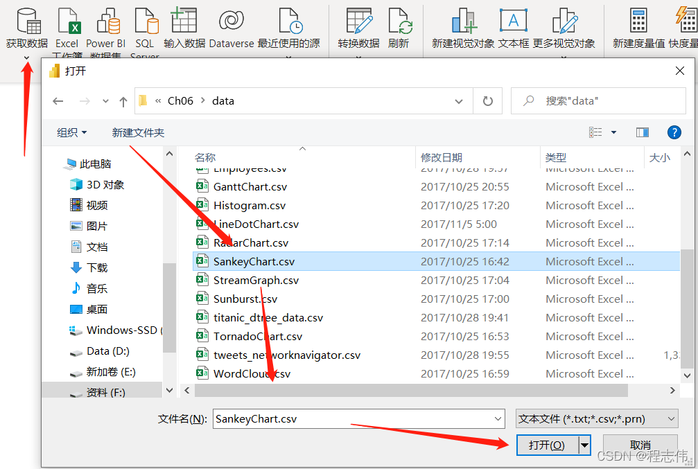698x469 pixels.
Task: Open 视频 folder in navigation pane
Action: coord(97,205)
